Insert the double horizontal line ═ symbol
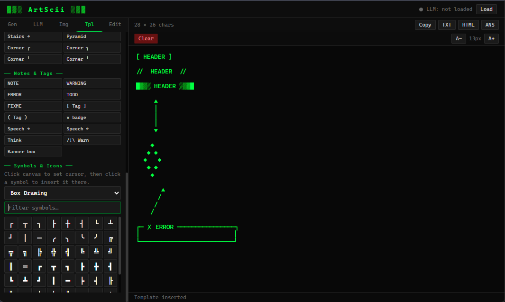The image size is (505, 302). (x=25, y=266)
